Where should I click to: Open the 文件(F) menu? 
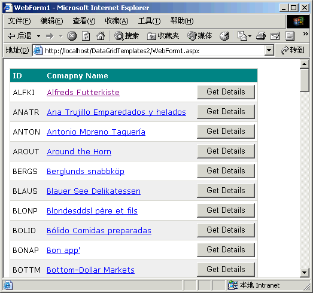(x=20, y=21)
